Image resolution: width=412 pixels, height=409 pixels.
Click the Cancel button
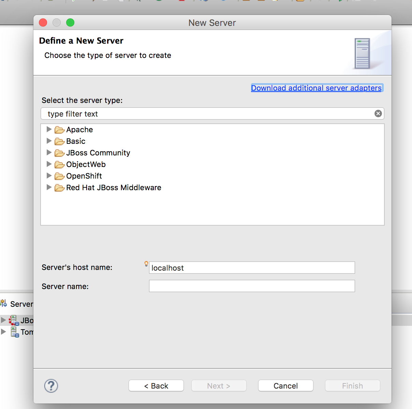click(x=286, y=386)
